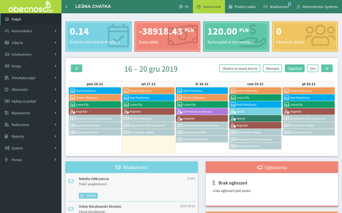Expand the Obecności submenu chevron

click(55, 89)
